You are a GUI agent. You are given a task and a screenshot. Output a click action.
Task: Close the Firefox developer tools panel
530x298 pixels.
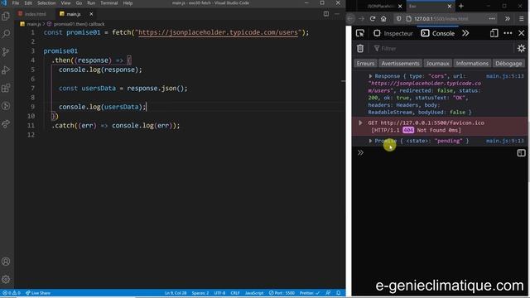521,33
